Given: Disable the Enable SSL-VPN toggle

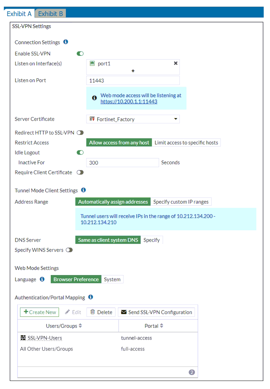Looking at the screenshot, I should [80, 54].
